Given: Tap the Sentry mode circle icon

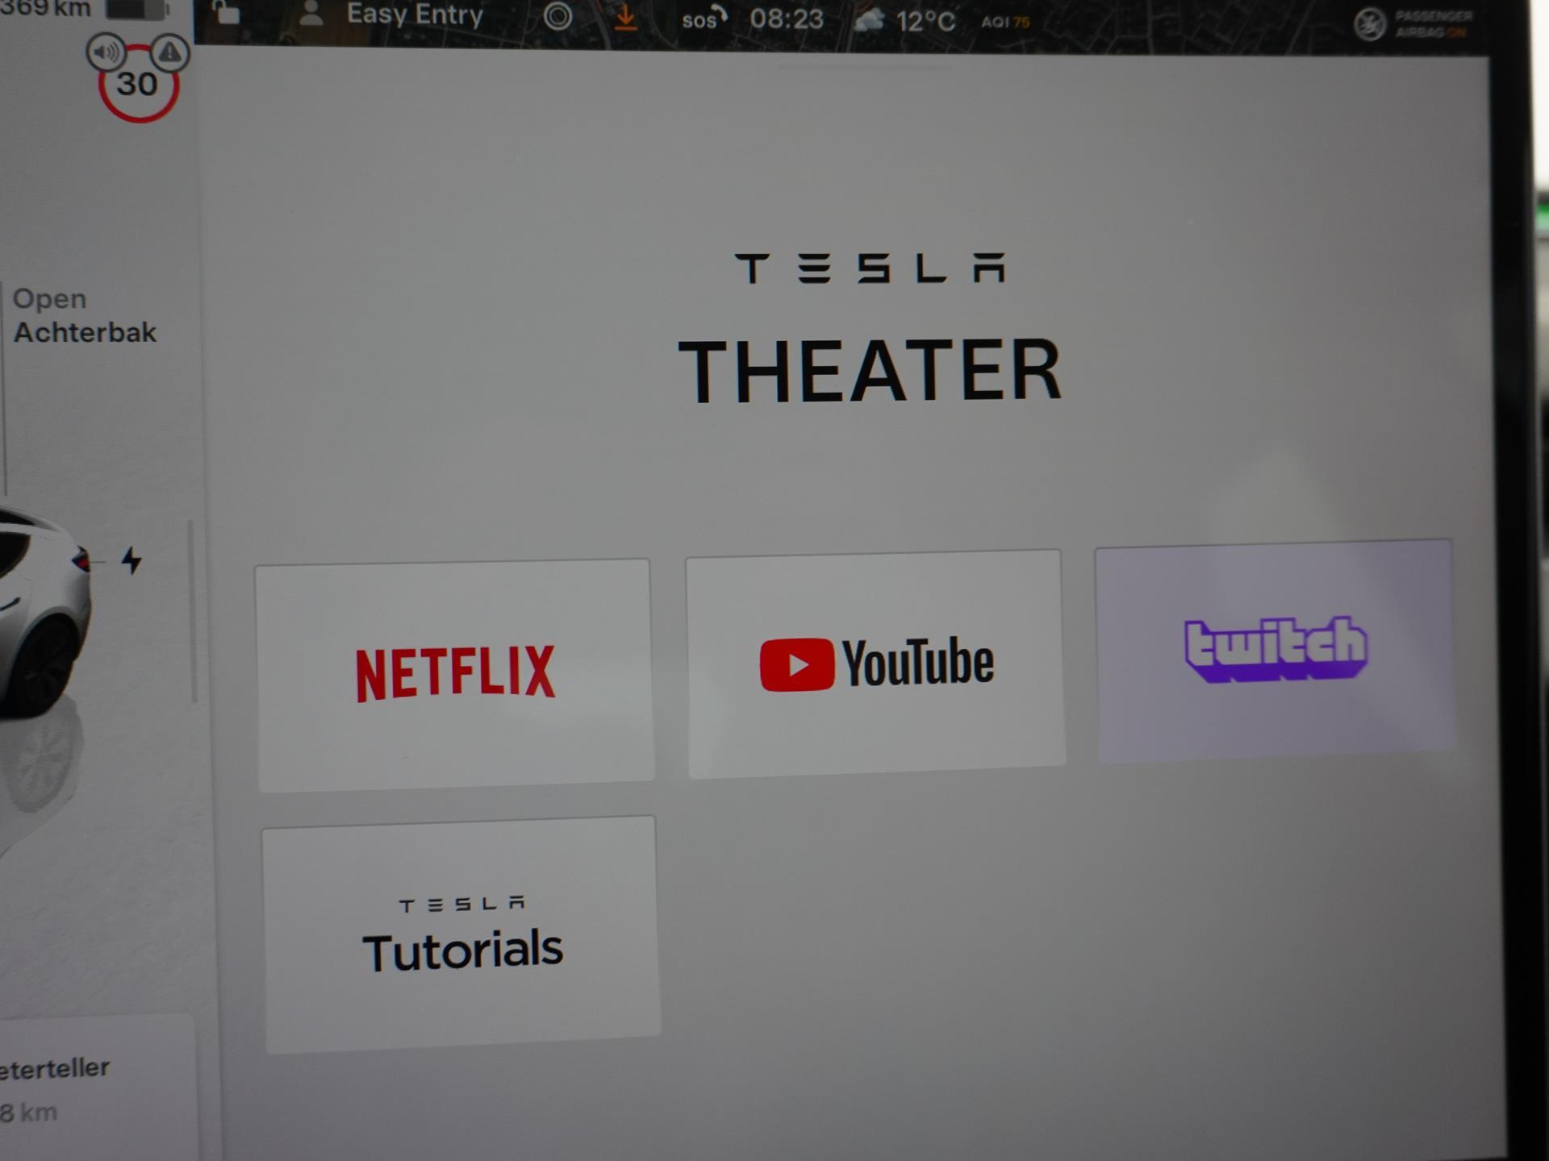Looking at the screenshot, I should coord(557,16).
